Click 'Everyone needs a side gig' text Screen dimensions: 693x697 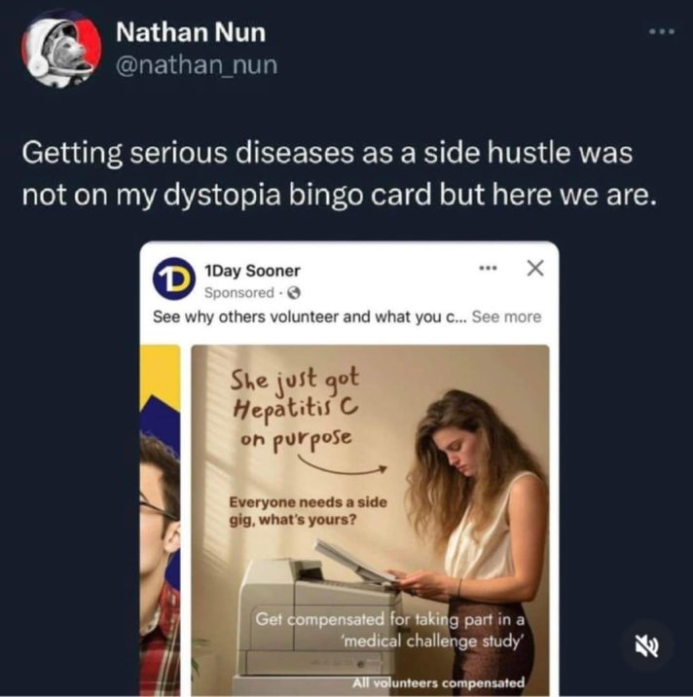click(308, 511)
